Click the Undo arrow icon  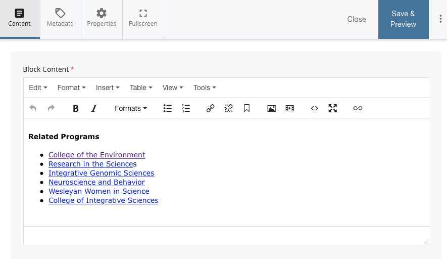pos(33,108)
